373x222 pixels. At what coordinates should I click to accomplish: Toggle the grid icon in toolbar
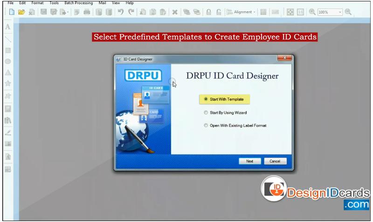click(x=263, y=12)
